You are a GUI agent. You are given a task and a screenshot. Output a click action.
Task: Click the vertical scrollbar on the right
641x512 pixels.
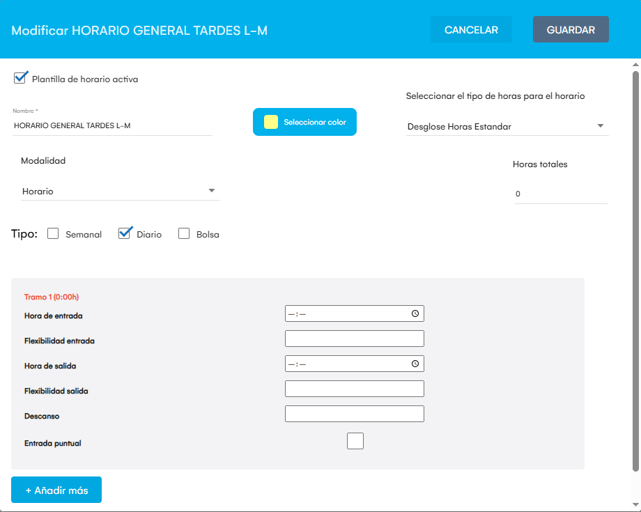coord(635,272)
